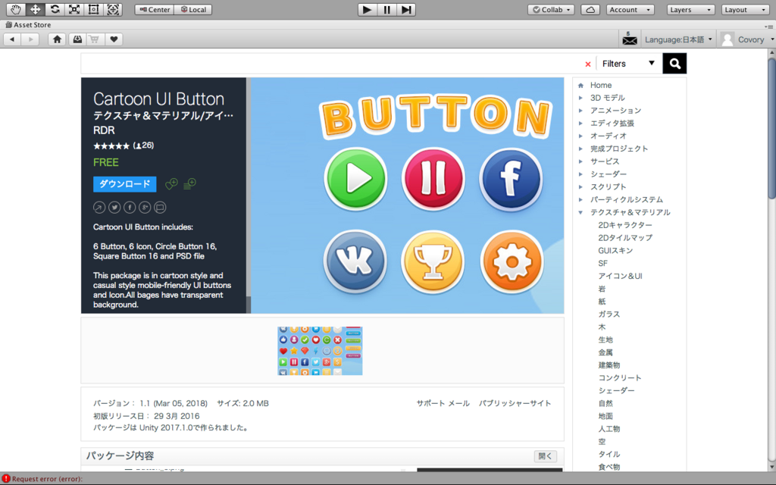Pause the editor playback

(x=386, y=9)
